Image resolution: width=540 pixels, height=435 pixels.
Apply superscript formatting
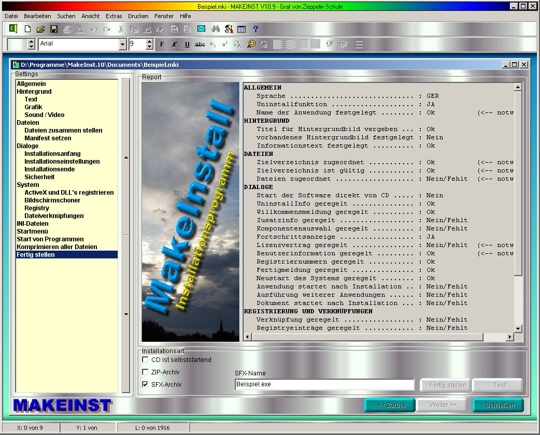click(225, 44)
